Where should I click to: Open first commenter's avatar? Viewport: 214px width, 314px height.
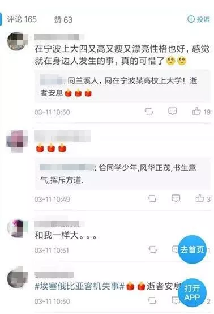point(18,42)
